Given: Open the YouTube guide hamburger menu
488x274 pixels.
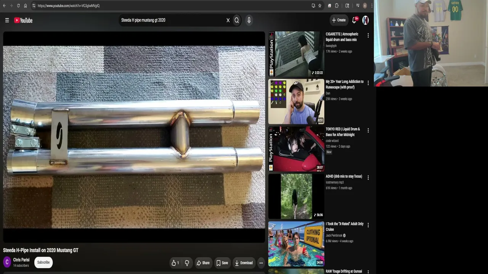Looking at the screenshot, I should (x=7, y=20).
